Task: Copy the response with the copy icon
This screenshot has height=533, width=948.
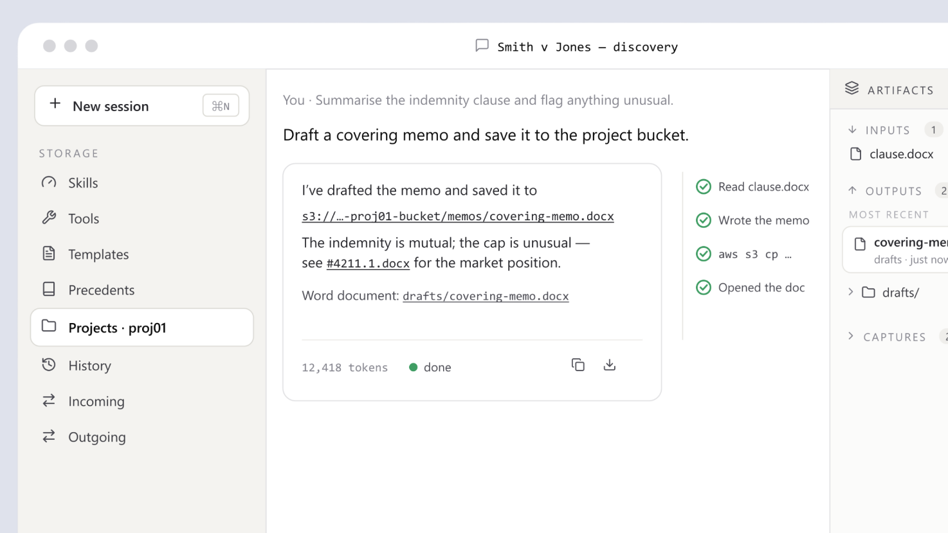Action: 578,365
